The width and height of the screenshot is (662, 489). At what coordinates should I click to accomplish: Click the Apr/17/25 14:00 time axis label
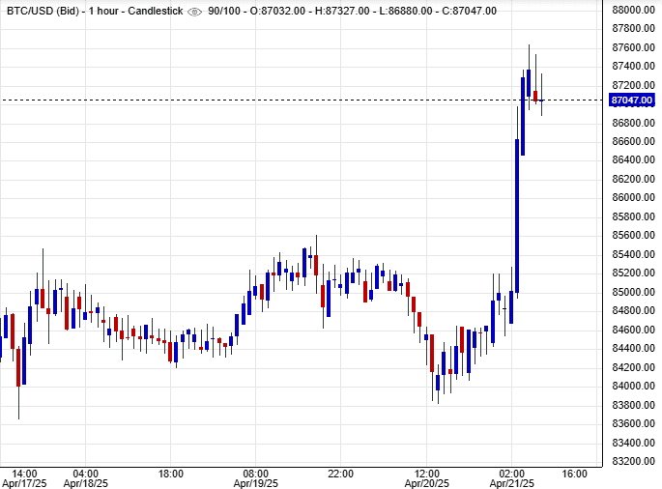24,478
